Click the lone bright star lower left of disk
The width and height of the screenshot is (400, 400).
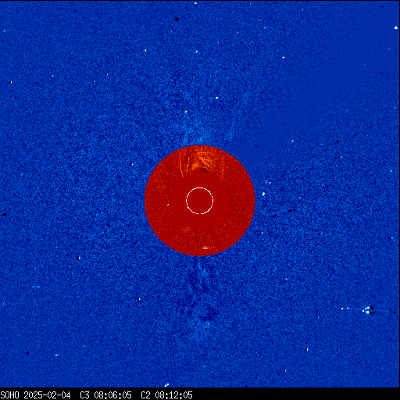coord(79,258)
